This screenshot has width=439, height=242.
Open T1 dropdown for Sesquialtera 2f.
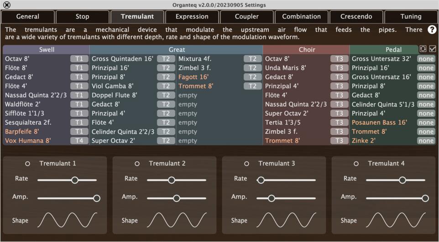tap(79, 122)
